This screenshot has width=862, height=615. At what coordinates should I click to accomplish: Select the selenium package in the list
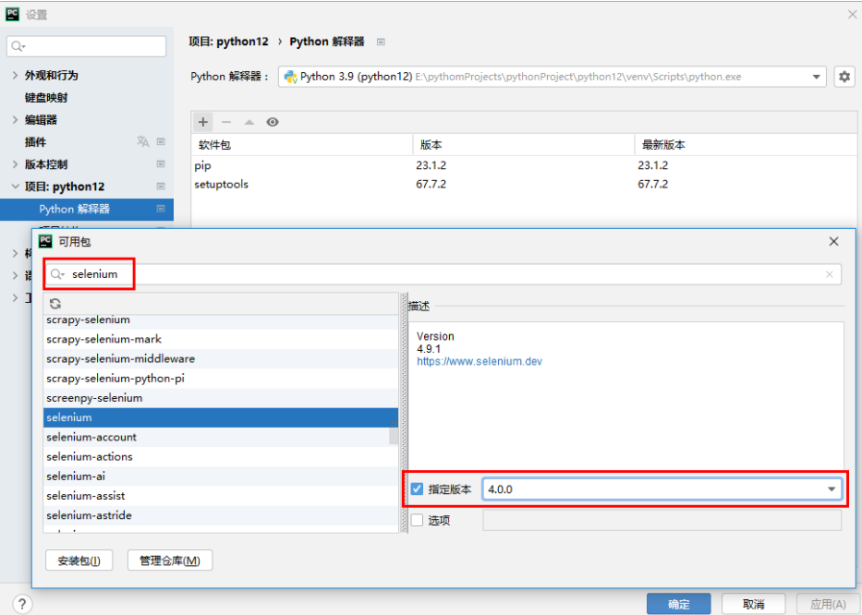(x=221, y=417)
